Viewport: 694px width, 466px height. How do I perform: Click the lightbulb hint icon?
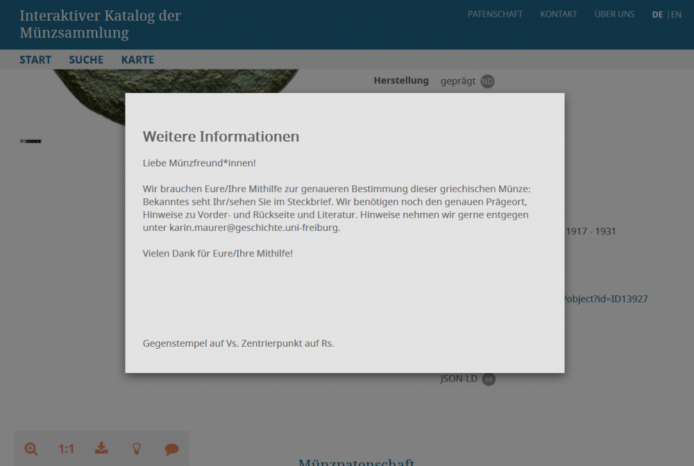[137, 449]
